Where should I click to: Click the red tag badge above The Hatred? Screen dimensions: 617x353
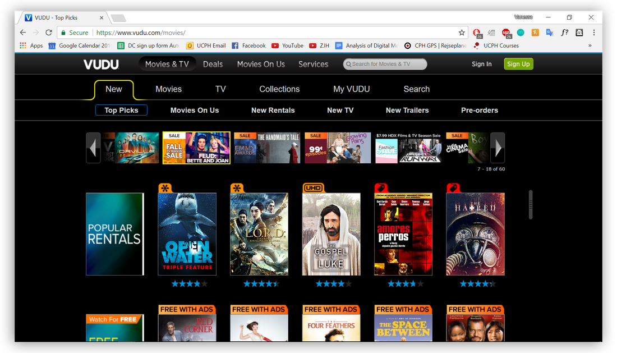point(453,187)
